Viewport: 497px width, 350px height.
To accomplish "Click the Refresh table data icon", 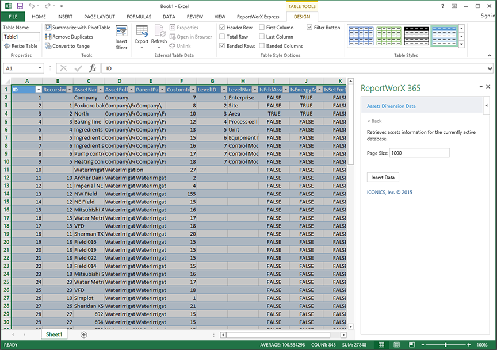I will click(x=159, y=32).
